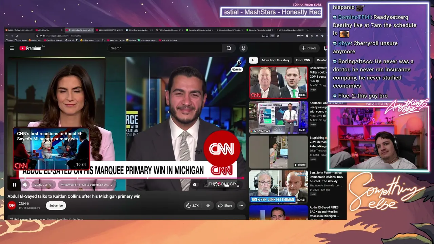Select 'More from this story' chip
The width and height of the screenshot is (434, 244).
coord(276,60)
